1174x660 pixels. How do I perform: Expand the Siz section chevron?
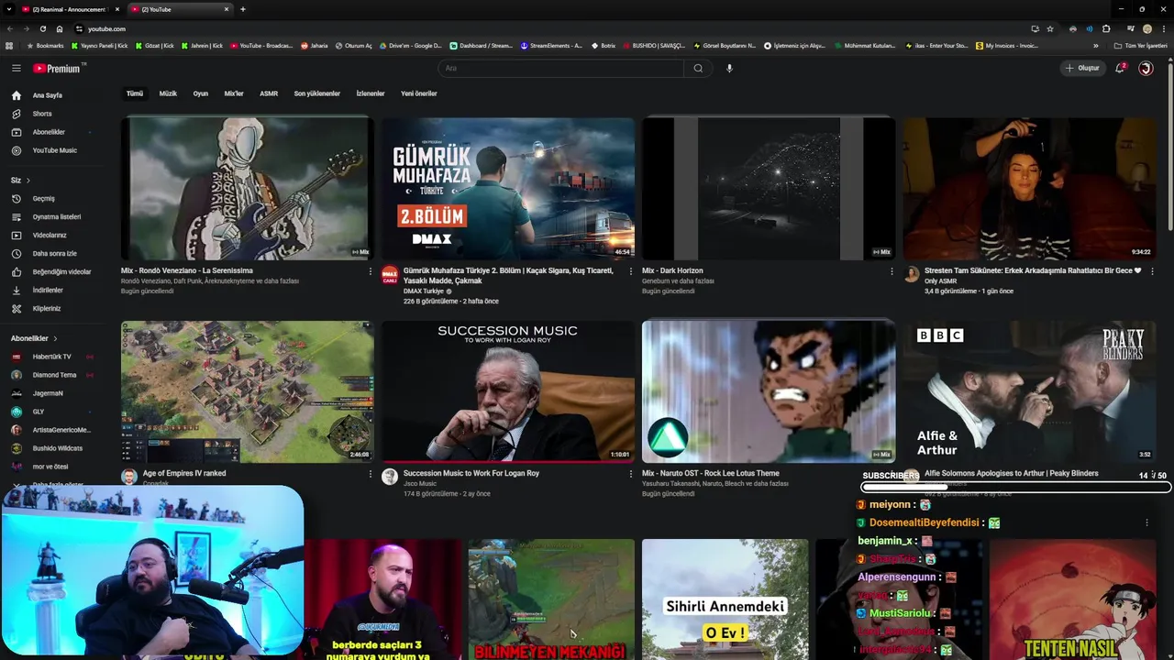pyautogui.click(x=28, y=181)
